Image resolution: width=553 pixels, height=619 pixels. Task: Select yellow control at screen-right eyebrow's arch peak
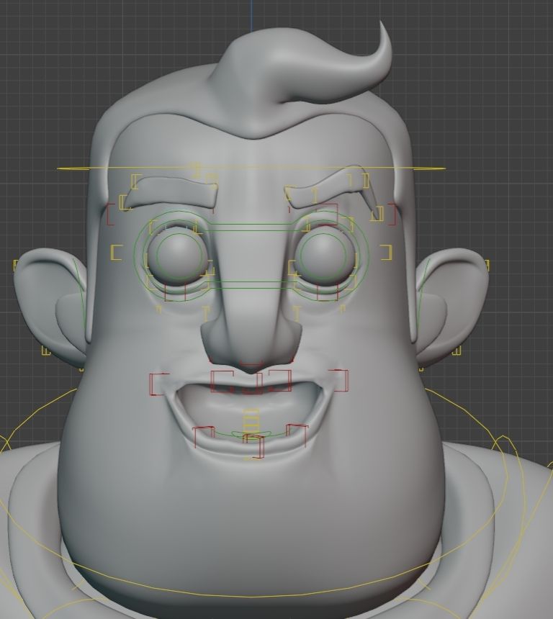pos(366,181)
